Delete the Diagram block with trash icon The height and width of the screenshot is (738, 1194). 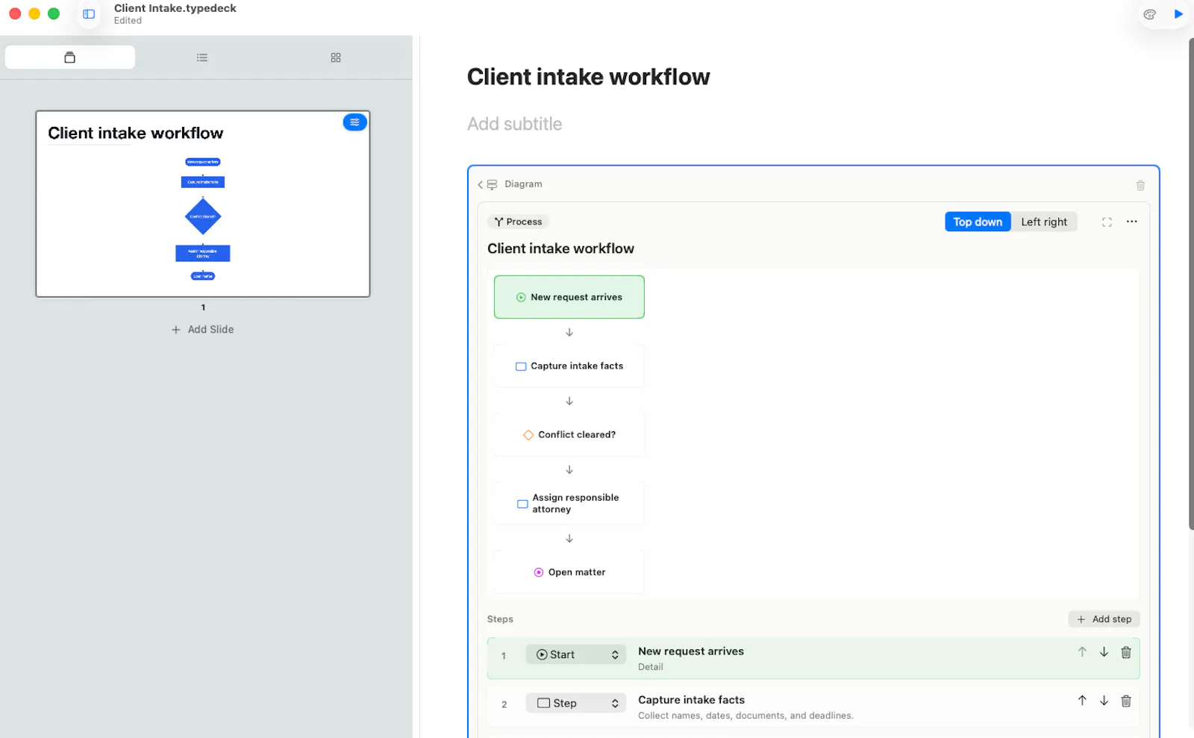click(x=1140, y=185)
